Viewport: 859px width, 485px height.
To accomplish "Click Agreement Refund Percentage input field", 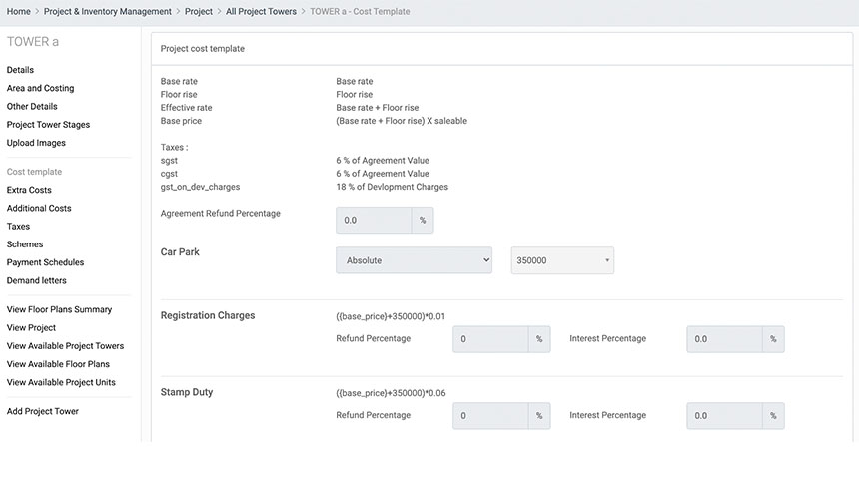I will point(374,221).
